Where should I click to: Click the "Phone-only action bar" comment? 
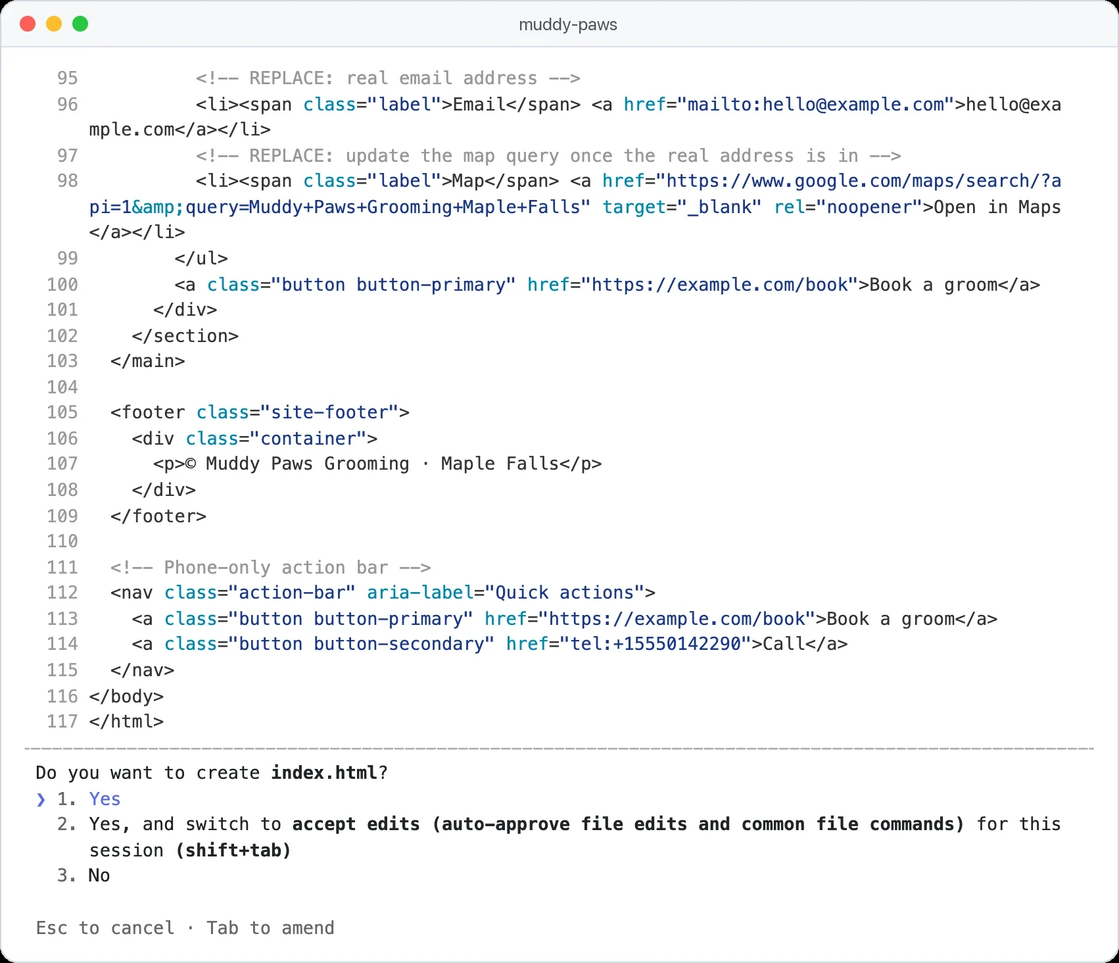click(271, 568)
